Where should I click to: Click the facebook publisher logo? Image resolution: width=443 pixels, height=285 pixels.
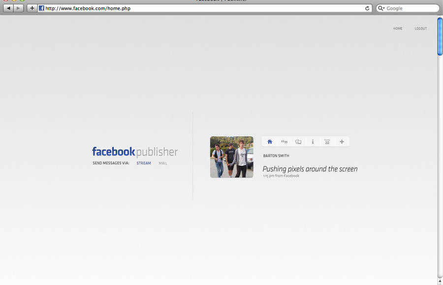(x=135, y=152)
